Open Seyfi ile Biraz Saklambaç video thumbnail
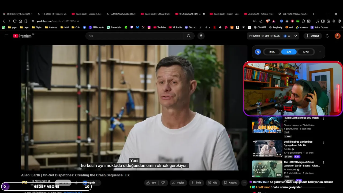Screen dimensions: 343x193 pyautogui.click(x=267, y=149)
